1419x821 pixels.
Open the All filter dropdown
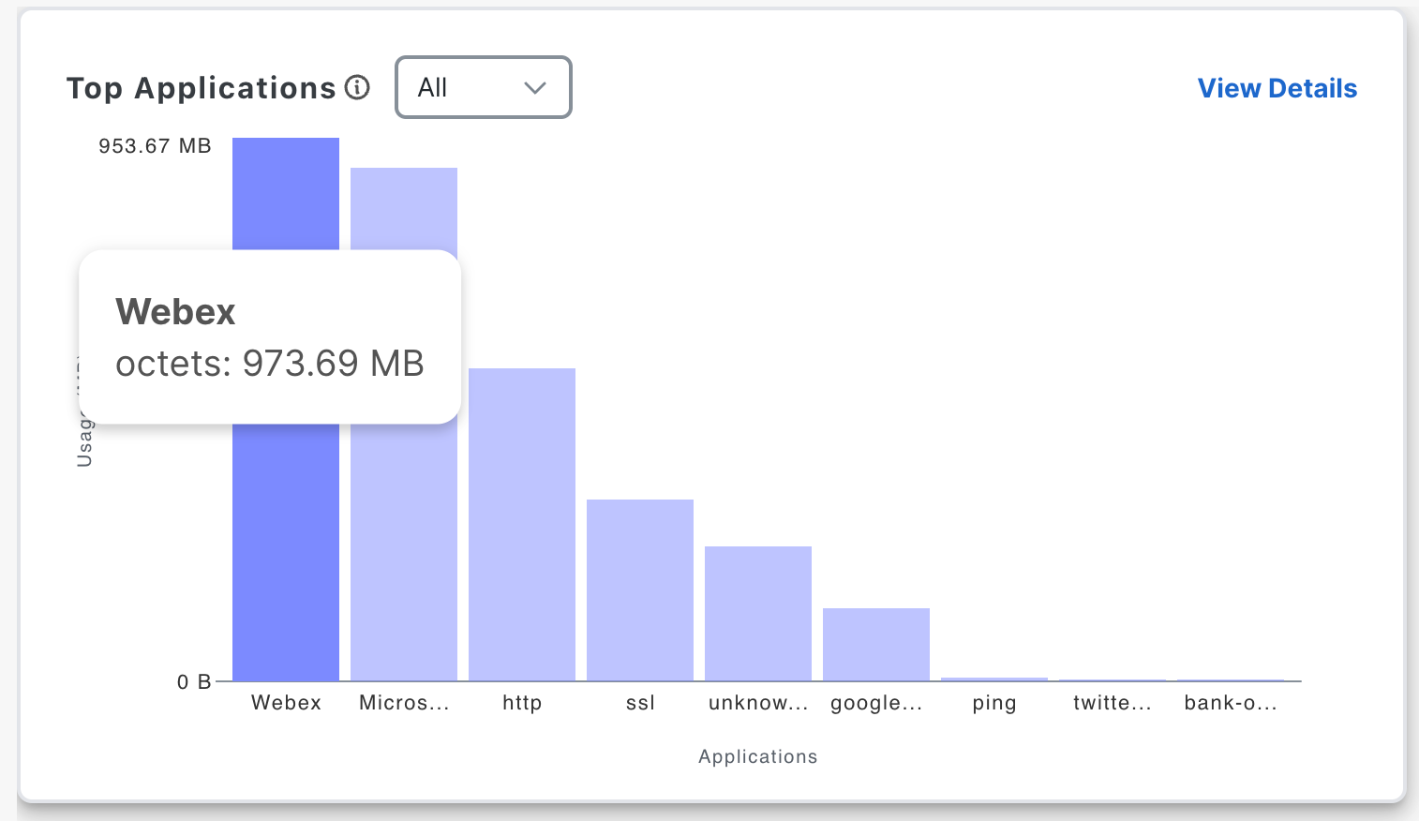click(484, 87)
